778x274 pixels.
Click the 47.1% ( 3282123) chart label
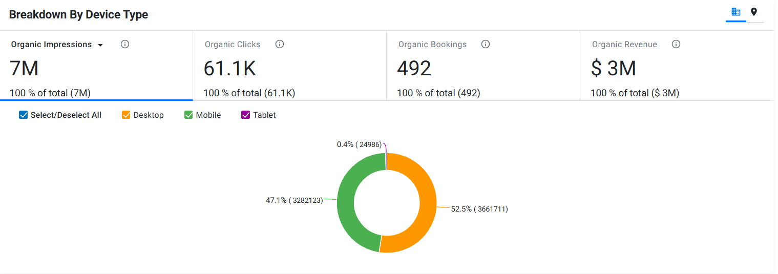[x=295, y=200]
